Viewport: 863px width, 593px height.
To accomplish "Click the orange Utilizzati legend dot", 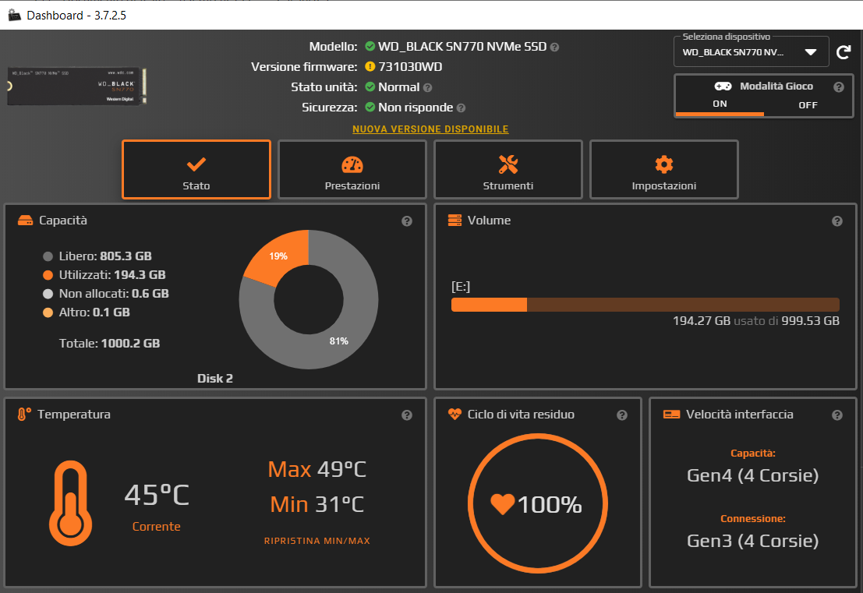I will [x=48, y=275].
